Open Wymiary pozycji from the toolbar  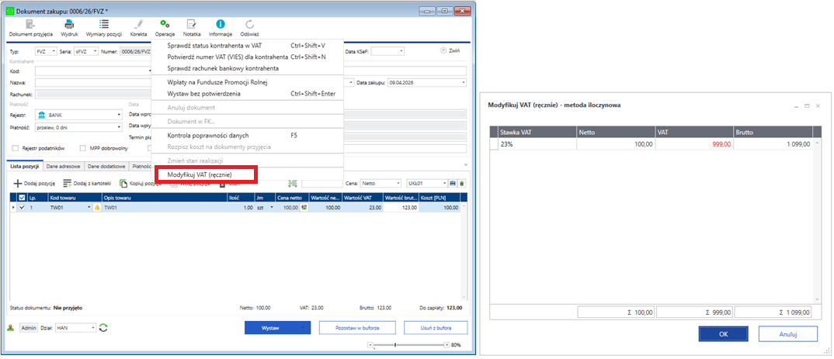pos(103,25)
